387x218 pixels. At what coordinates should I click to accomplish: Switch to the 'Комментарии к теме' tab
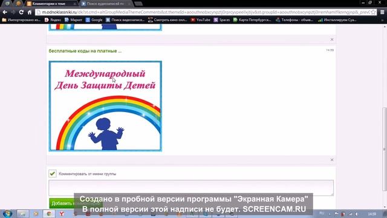(x=51, y=4)
